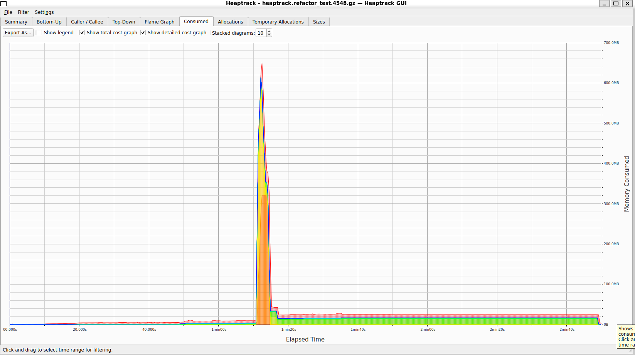This screenshot has width=635, height=355.
Task: Click the Stacked diagrams number field
Action: pyautogui.click(x=261, y=33)
